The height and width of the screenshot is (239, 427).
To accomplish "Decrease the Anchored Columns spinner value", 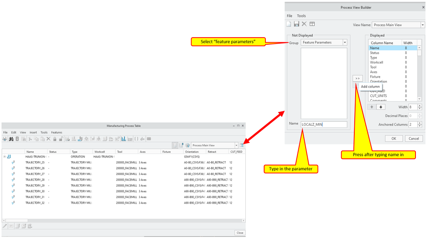I will coord(420,126).
